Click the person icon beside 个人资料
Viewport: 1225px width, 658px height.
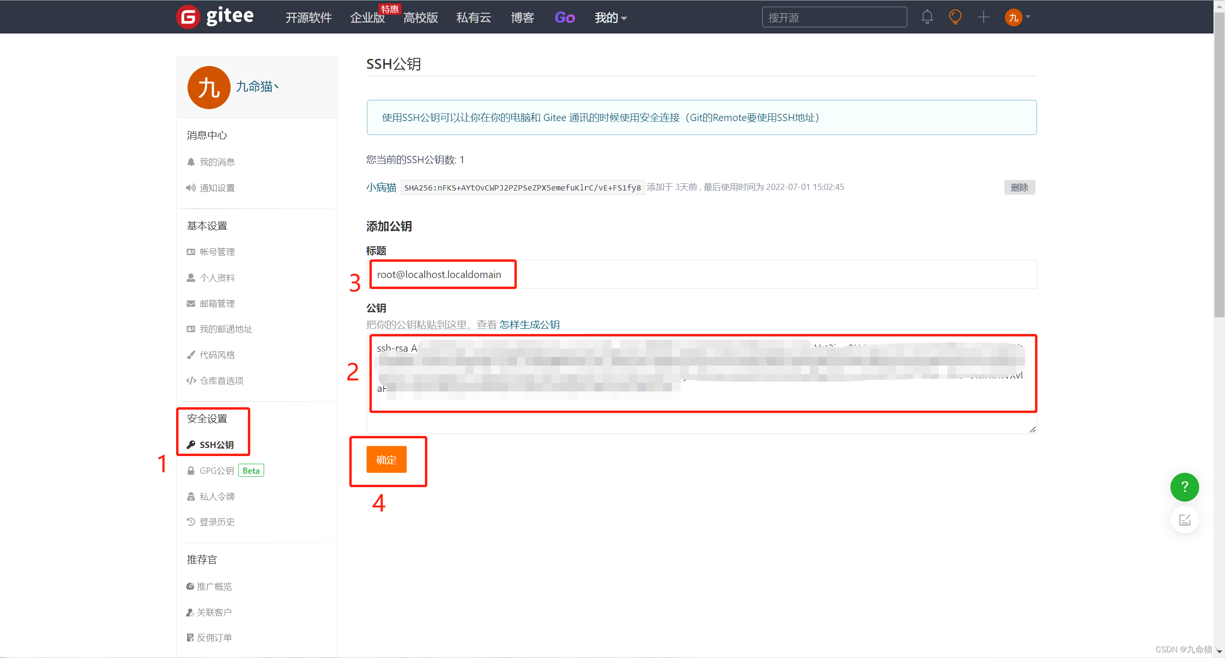(x=191, y=278)
